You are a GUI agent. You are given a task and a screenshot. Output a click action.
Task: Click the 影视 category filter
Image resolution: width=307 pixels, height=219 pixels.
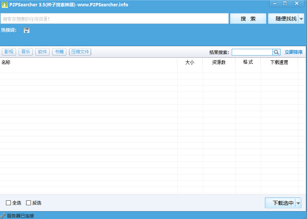click(x=9, y=52)
